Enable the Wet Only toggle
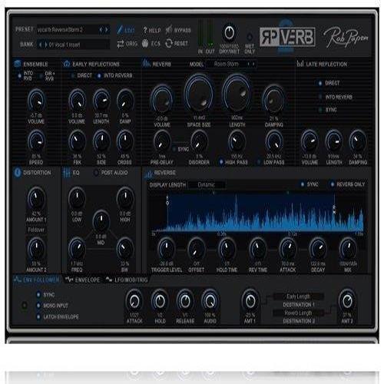This screenshot has height=384, width=384. point(250,37)
